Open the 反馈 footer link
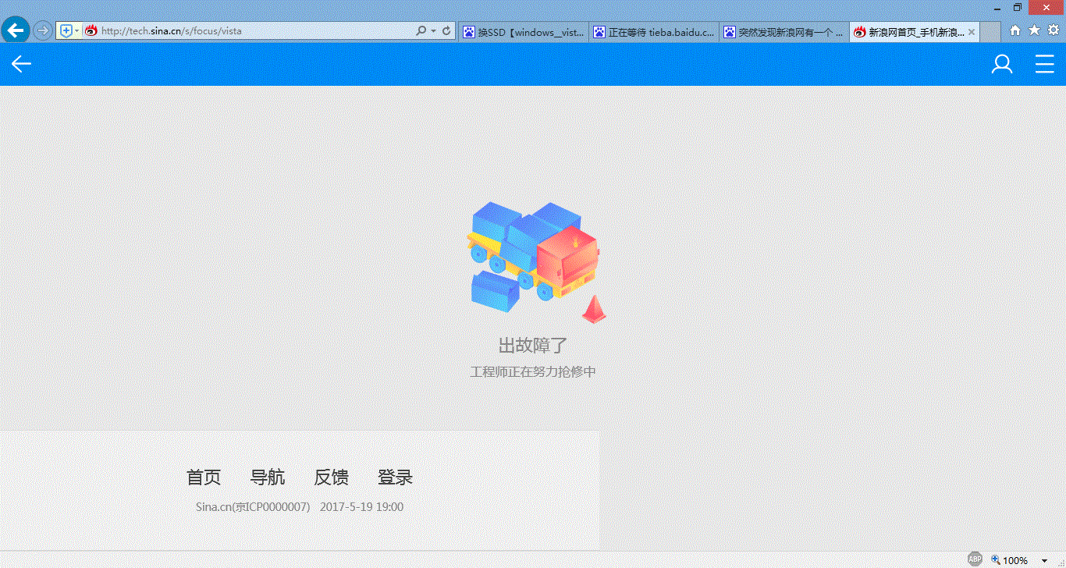 tap(332, 477)
